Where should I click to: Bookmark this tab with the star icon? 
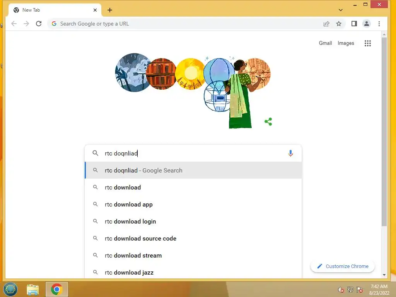(x=339, y=24)
